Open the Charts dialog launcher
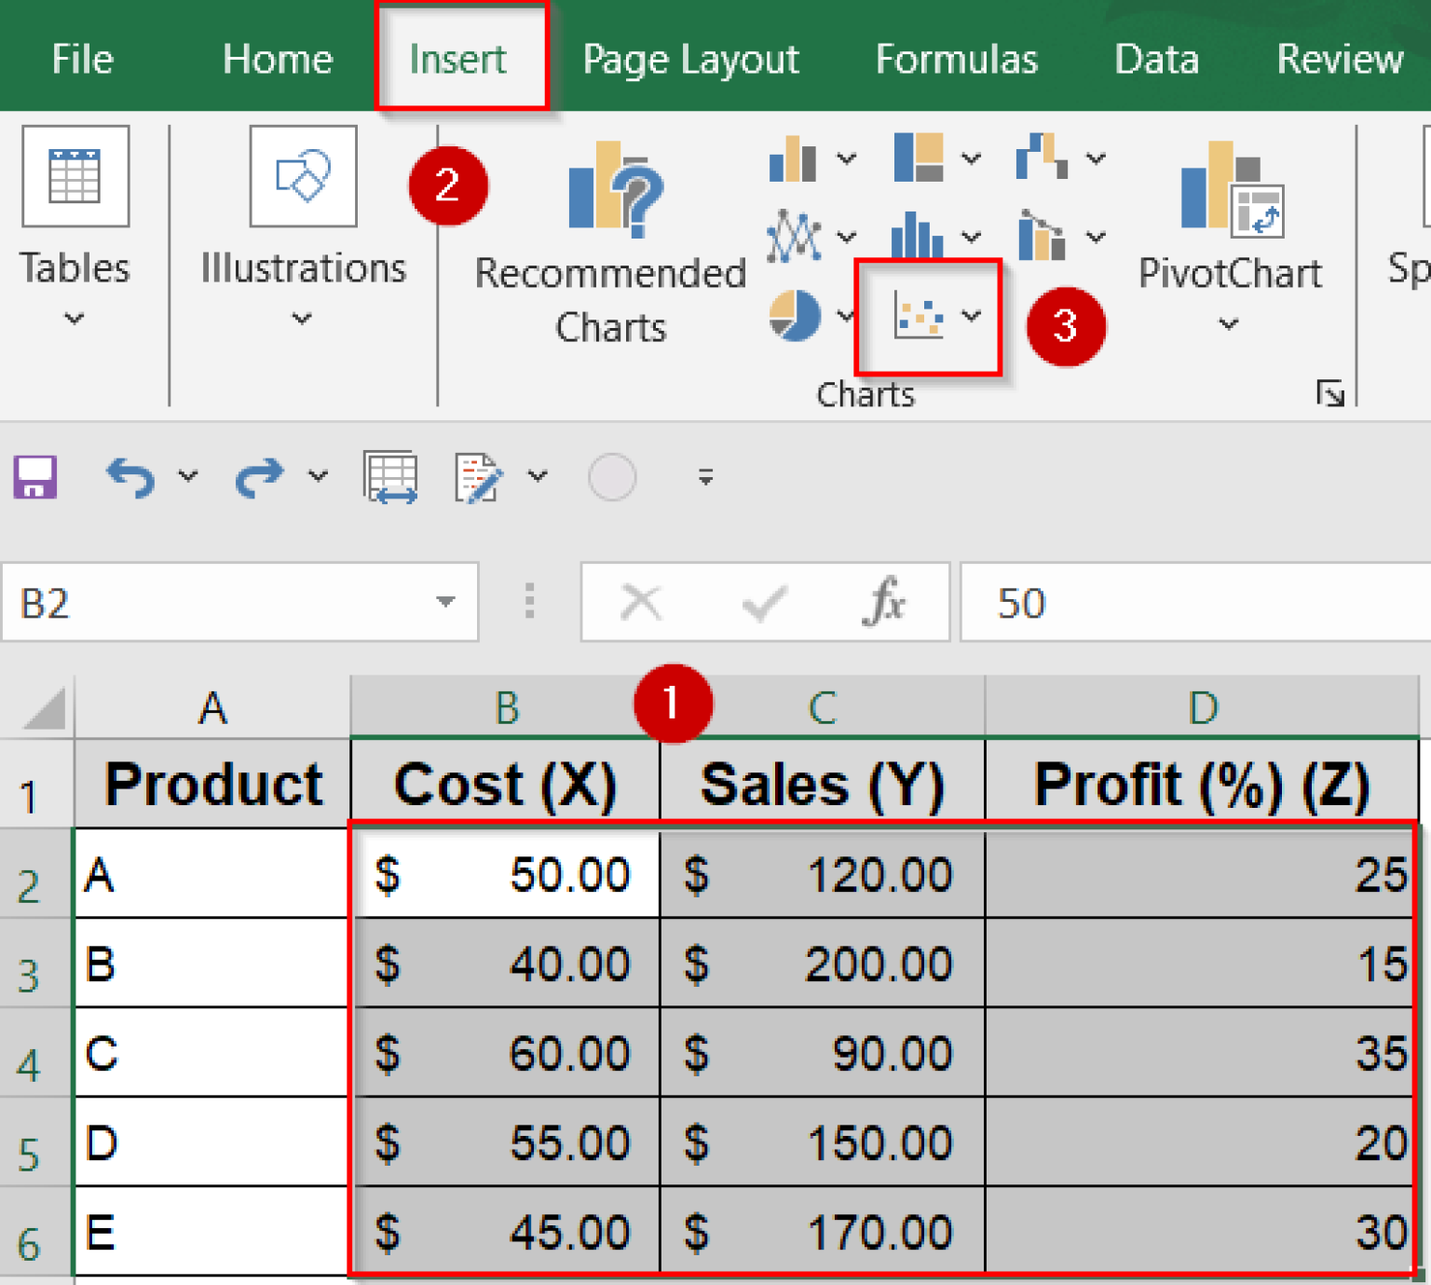 coord(1330,392)
